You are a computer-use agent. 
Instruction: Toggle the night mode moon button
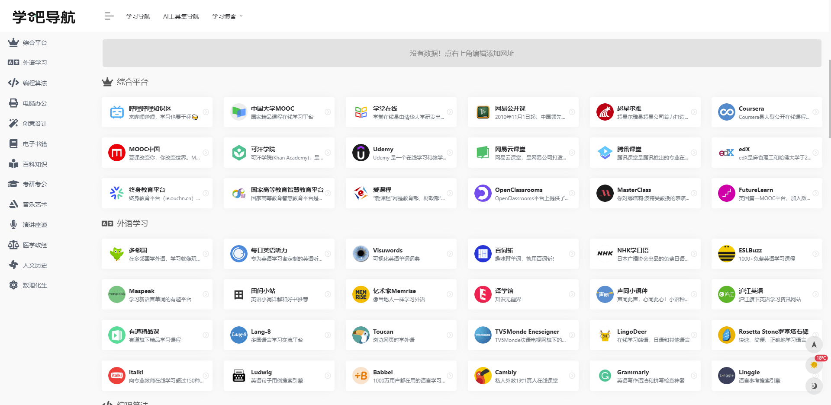pos(814,386)
